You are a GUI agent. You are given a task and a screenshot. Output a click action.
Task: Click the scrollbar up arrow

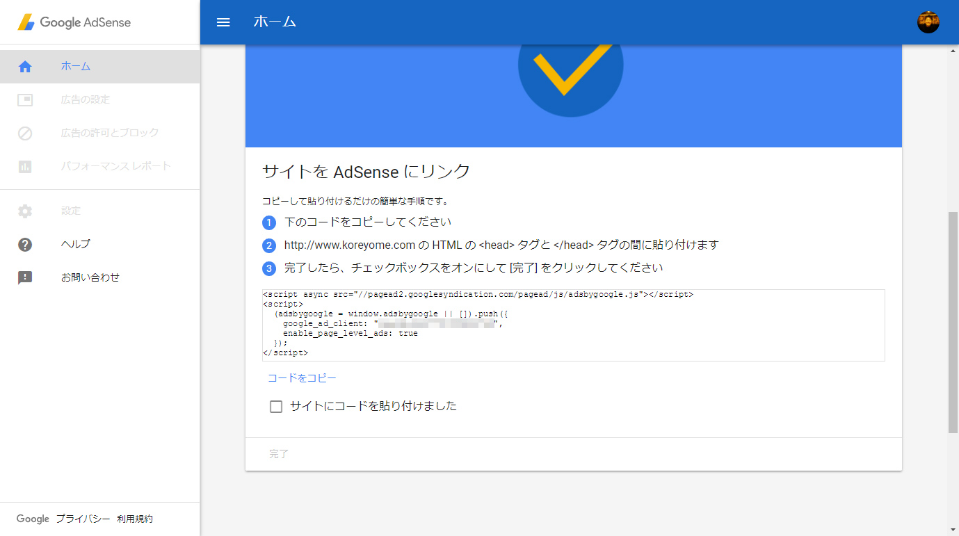pyautogui.click(x=953, y=51)
